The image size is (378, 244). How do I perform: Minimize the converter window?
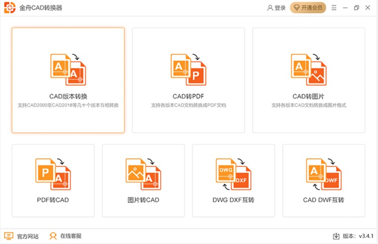pyautogui.click(x=345, y=8)
